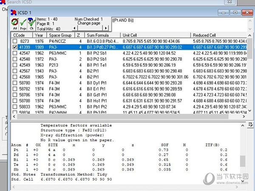Click the Structure type FeS2(cP12) line

pyautogui.click(x=74, y=130)
